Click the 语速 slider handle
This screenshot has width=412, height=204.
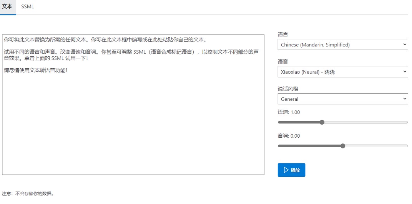[x=322, y=122]
